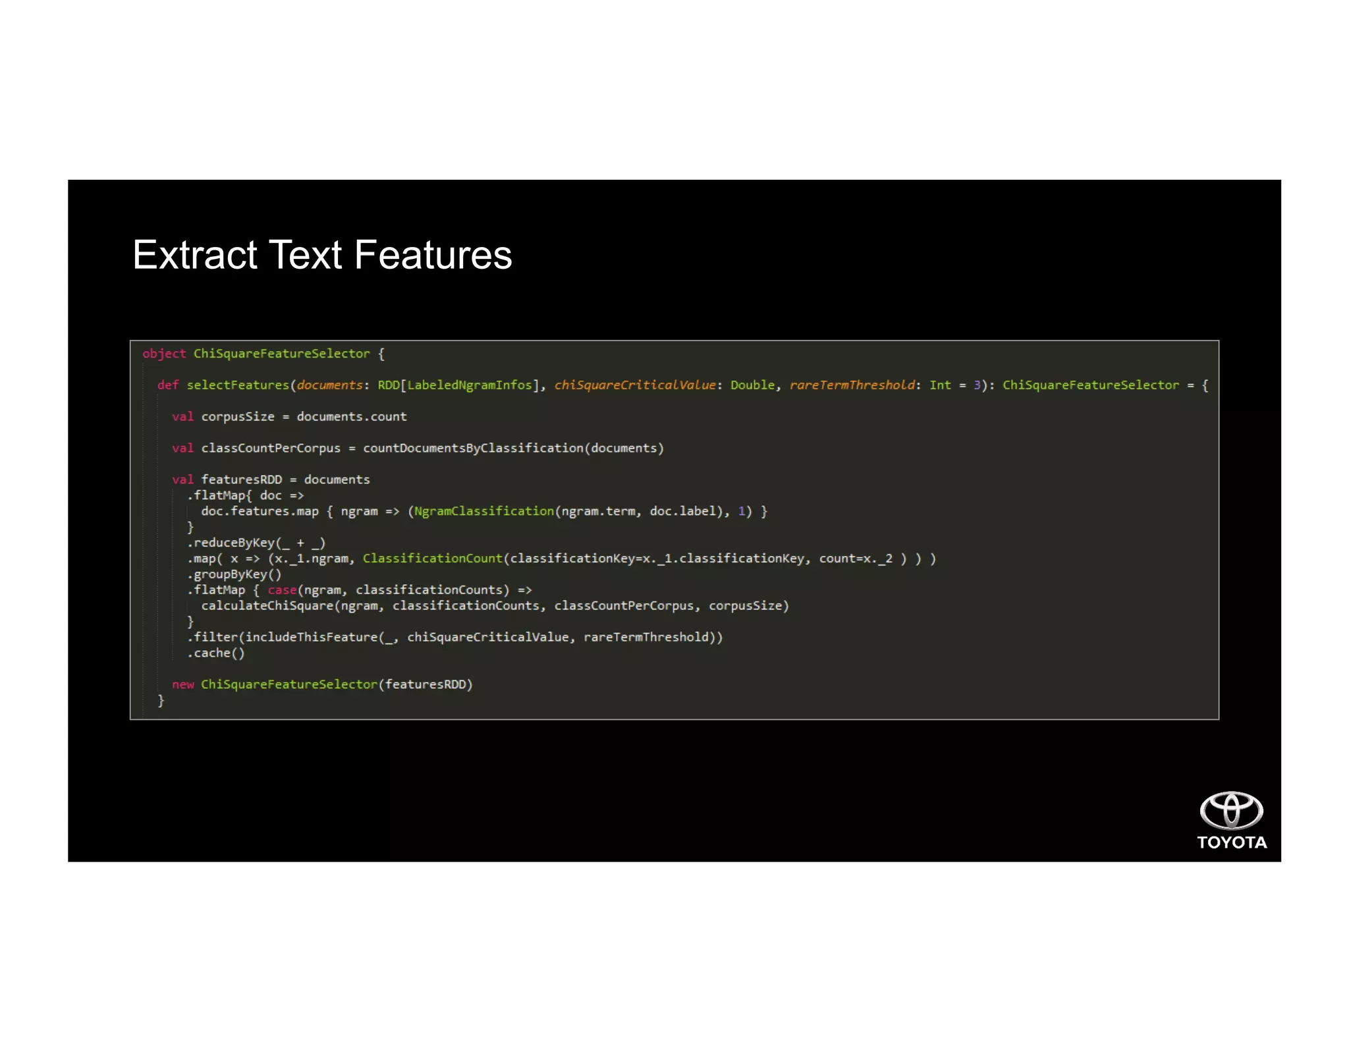Click the ".flatMap { case(ngram, classificationCounts)" line
Image resolution: width=1349 pixels, height=1042 pixels.
(360, 590)
